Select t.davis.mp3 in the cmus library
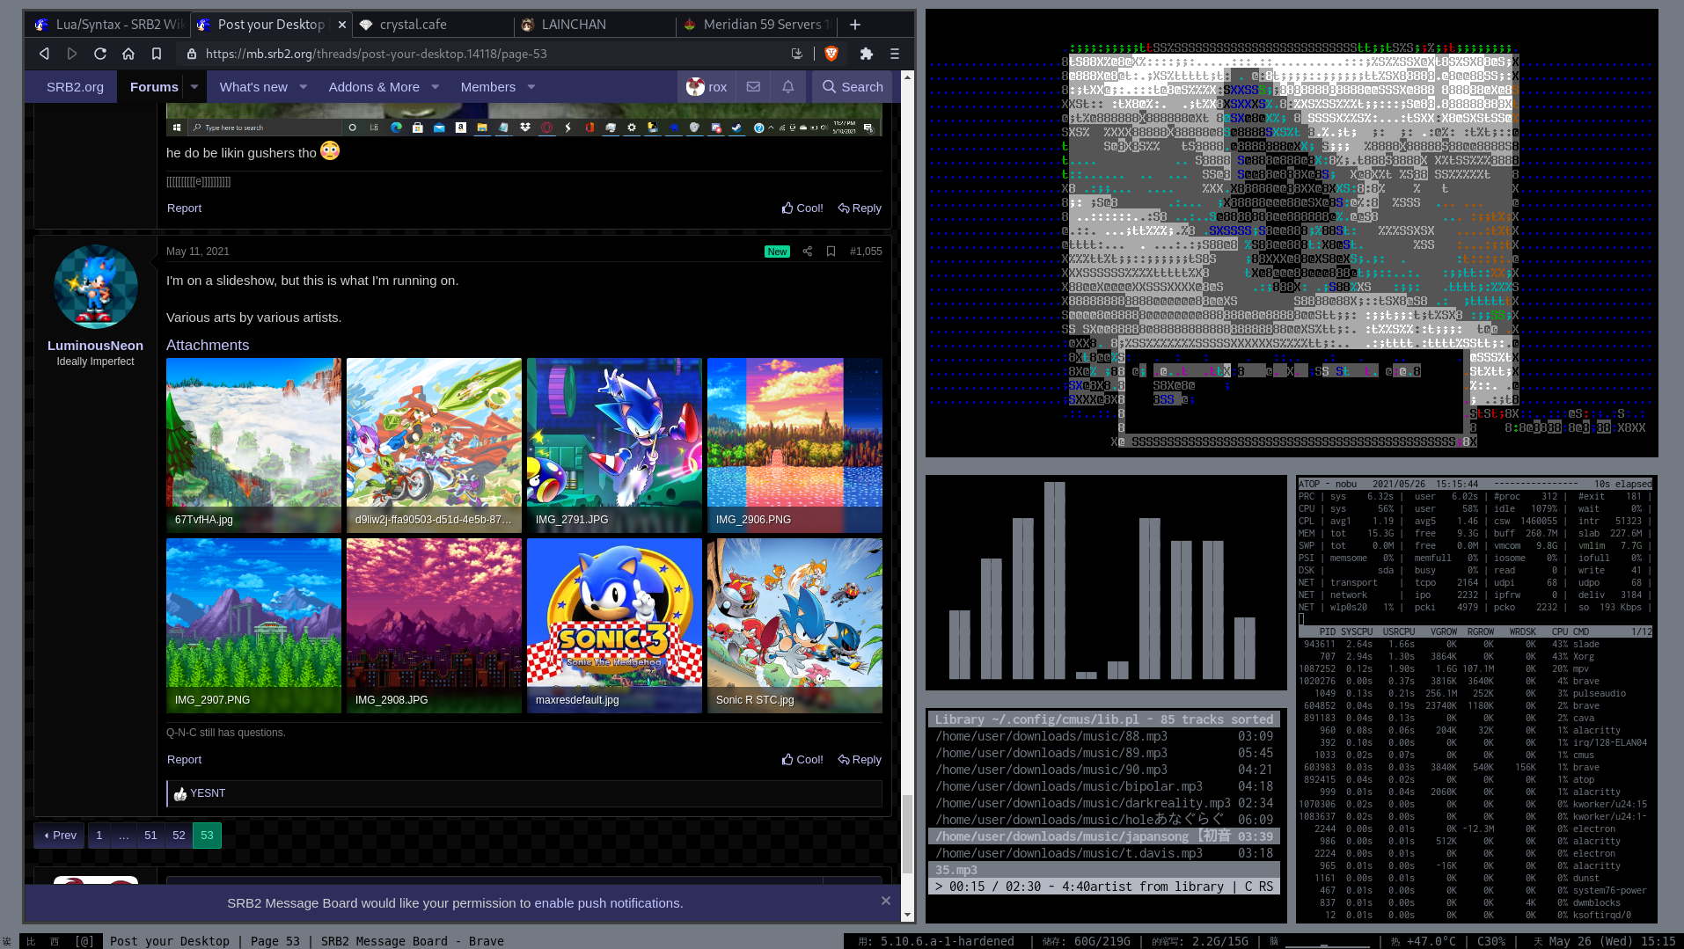 [x=1104, y=853]
